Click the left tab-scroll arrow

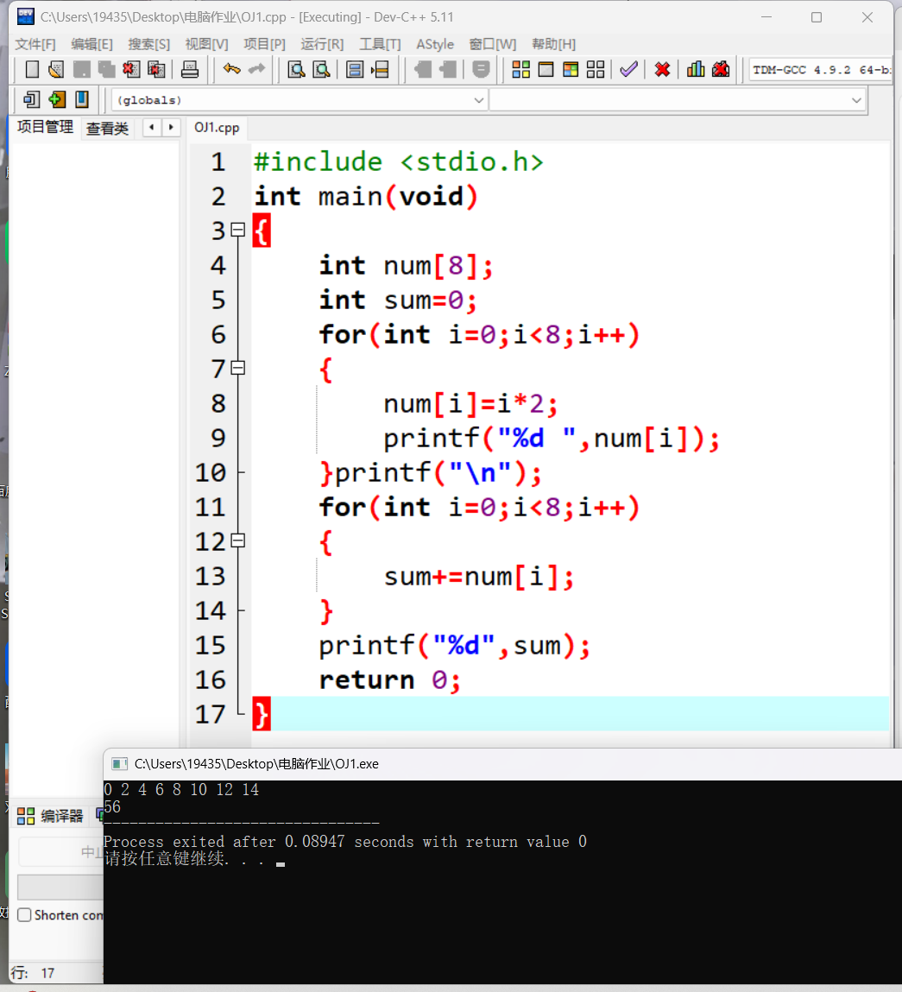pyautogui.click(x=152, y=127)
